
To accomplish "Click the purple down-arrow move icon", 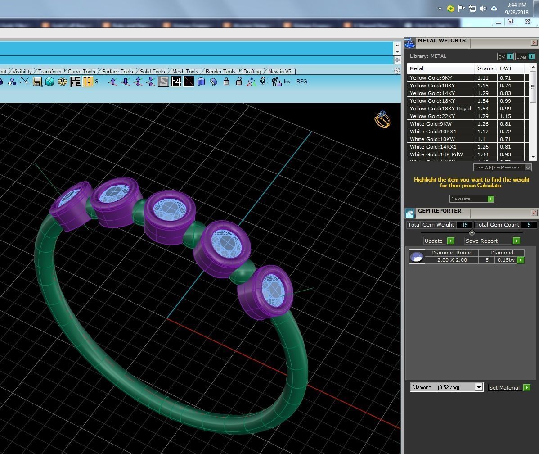I will pyautogui.click(x=125, y=82).
